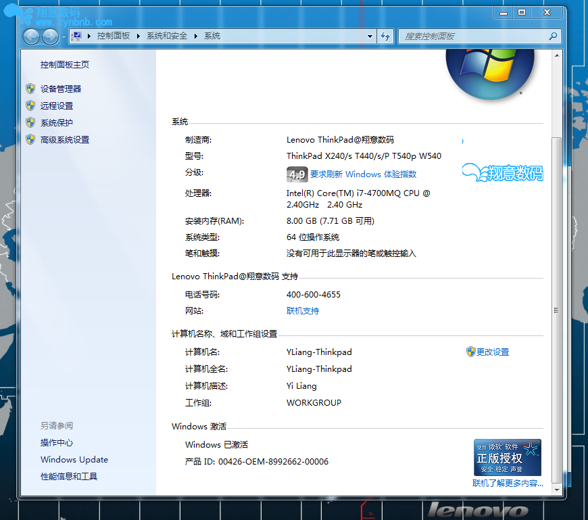Open 设备管理器 link
588x520 pixels.
point(61,89)
